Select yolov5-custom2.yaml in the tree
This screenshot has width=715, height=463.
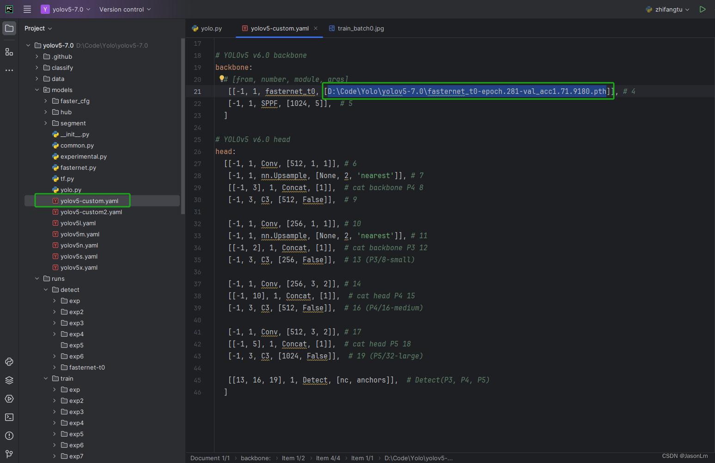91,212
